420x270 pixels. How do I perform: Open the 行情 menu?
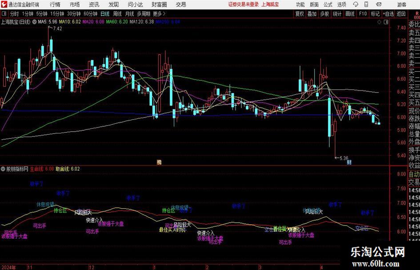(55, 4)
